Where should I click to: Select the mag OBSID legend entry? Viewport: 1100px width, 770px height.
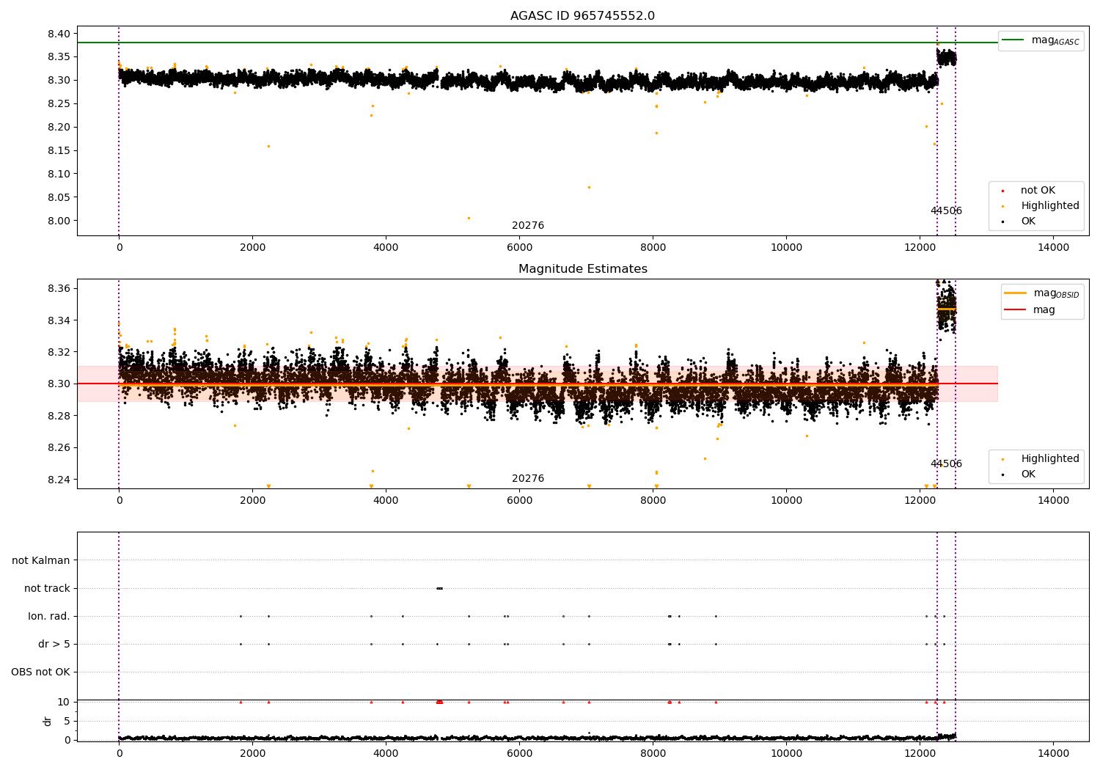pyautogui.click(x=1042, y=293)
